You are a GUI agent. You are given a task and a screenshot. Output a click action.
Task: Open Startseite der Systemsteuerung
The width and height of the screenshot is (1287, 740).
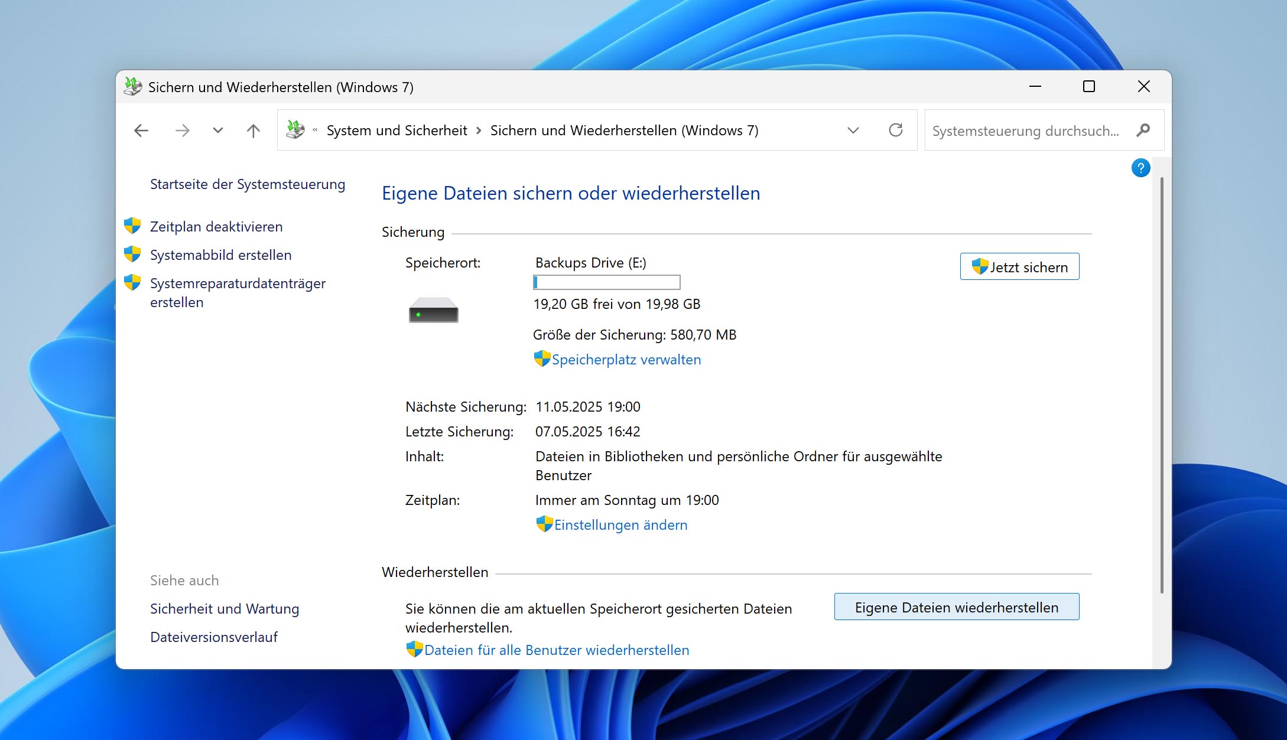pyautogui.click(x=248, y=184)
